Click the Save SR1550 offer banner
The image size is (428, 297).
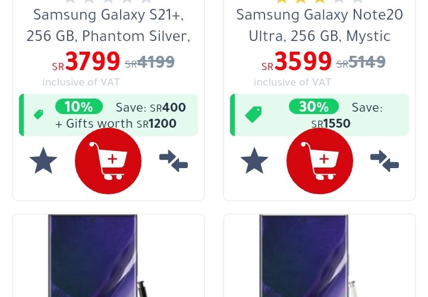click(319, 115)
